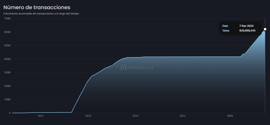Viewport: 270px width, 125px height.
Task: Click the 700M y-axis label
Action: tap(7, 19)
